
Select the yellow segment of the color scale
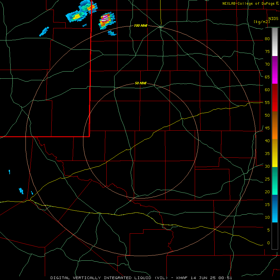pos(275,153)
